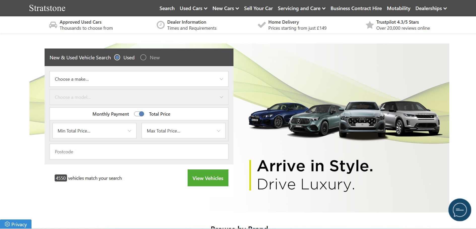Select the Used radio button

point(117,58)
